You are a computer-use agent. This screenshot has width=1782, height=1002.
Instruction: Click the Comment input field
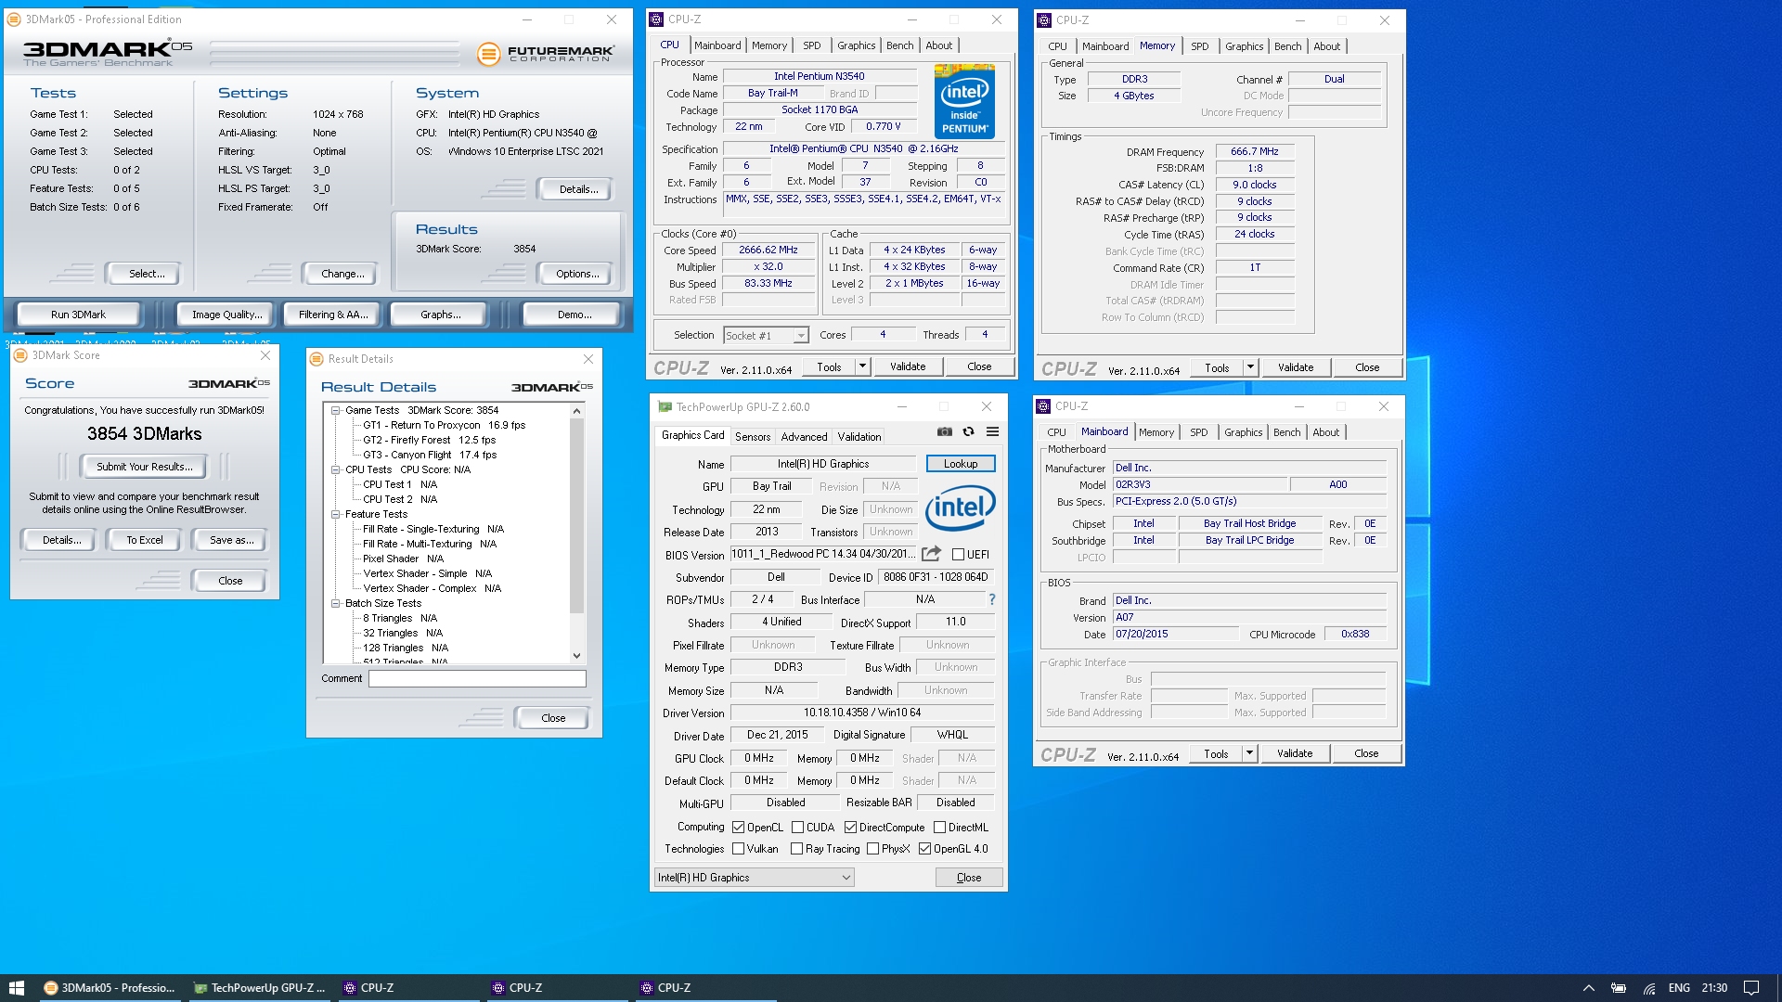coord(477,679)
